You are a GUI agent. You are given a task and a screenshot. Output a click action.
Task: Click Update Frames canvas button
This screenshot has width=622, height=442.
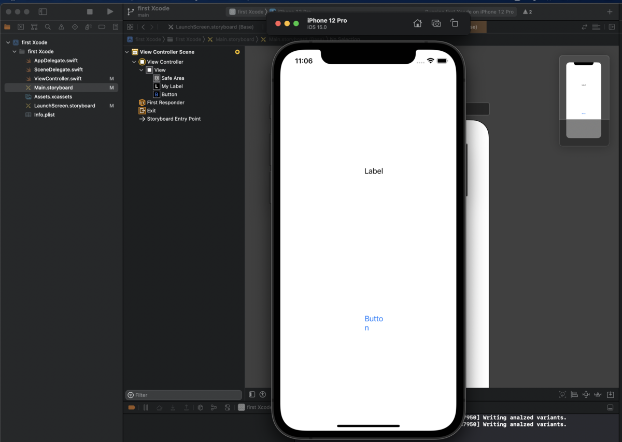click(562, 394)
